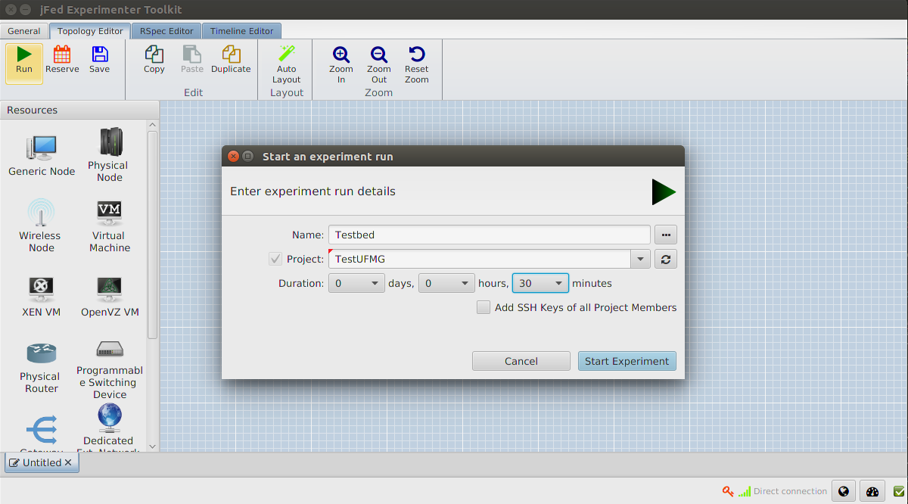Click the speedometer button in status bar

pyautogui.click(x=872, y=491)
